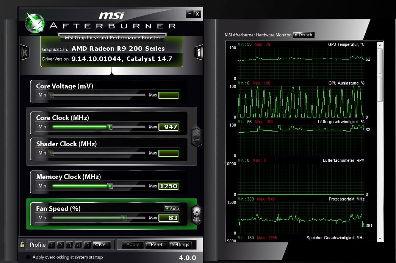This screenshot has height=263, width=396.
Task: Open the User Define fan gear icon
Action: [197, 214]
